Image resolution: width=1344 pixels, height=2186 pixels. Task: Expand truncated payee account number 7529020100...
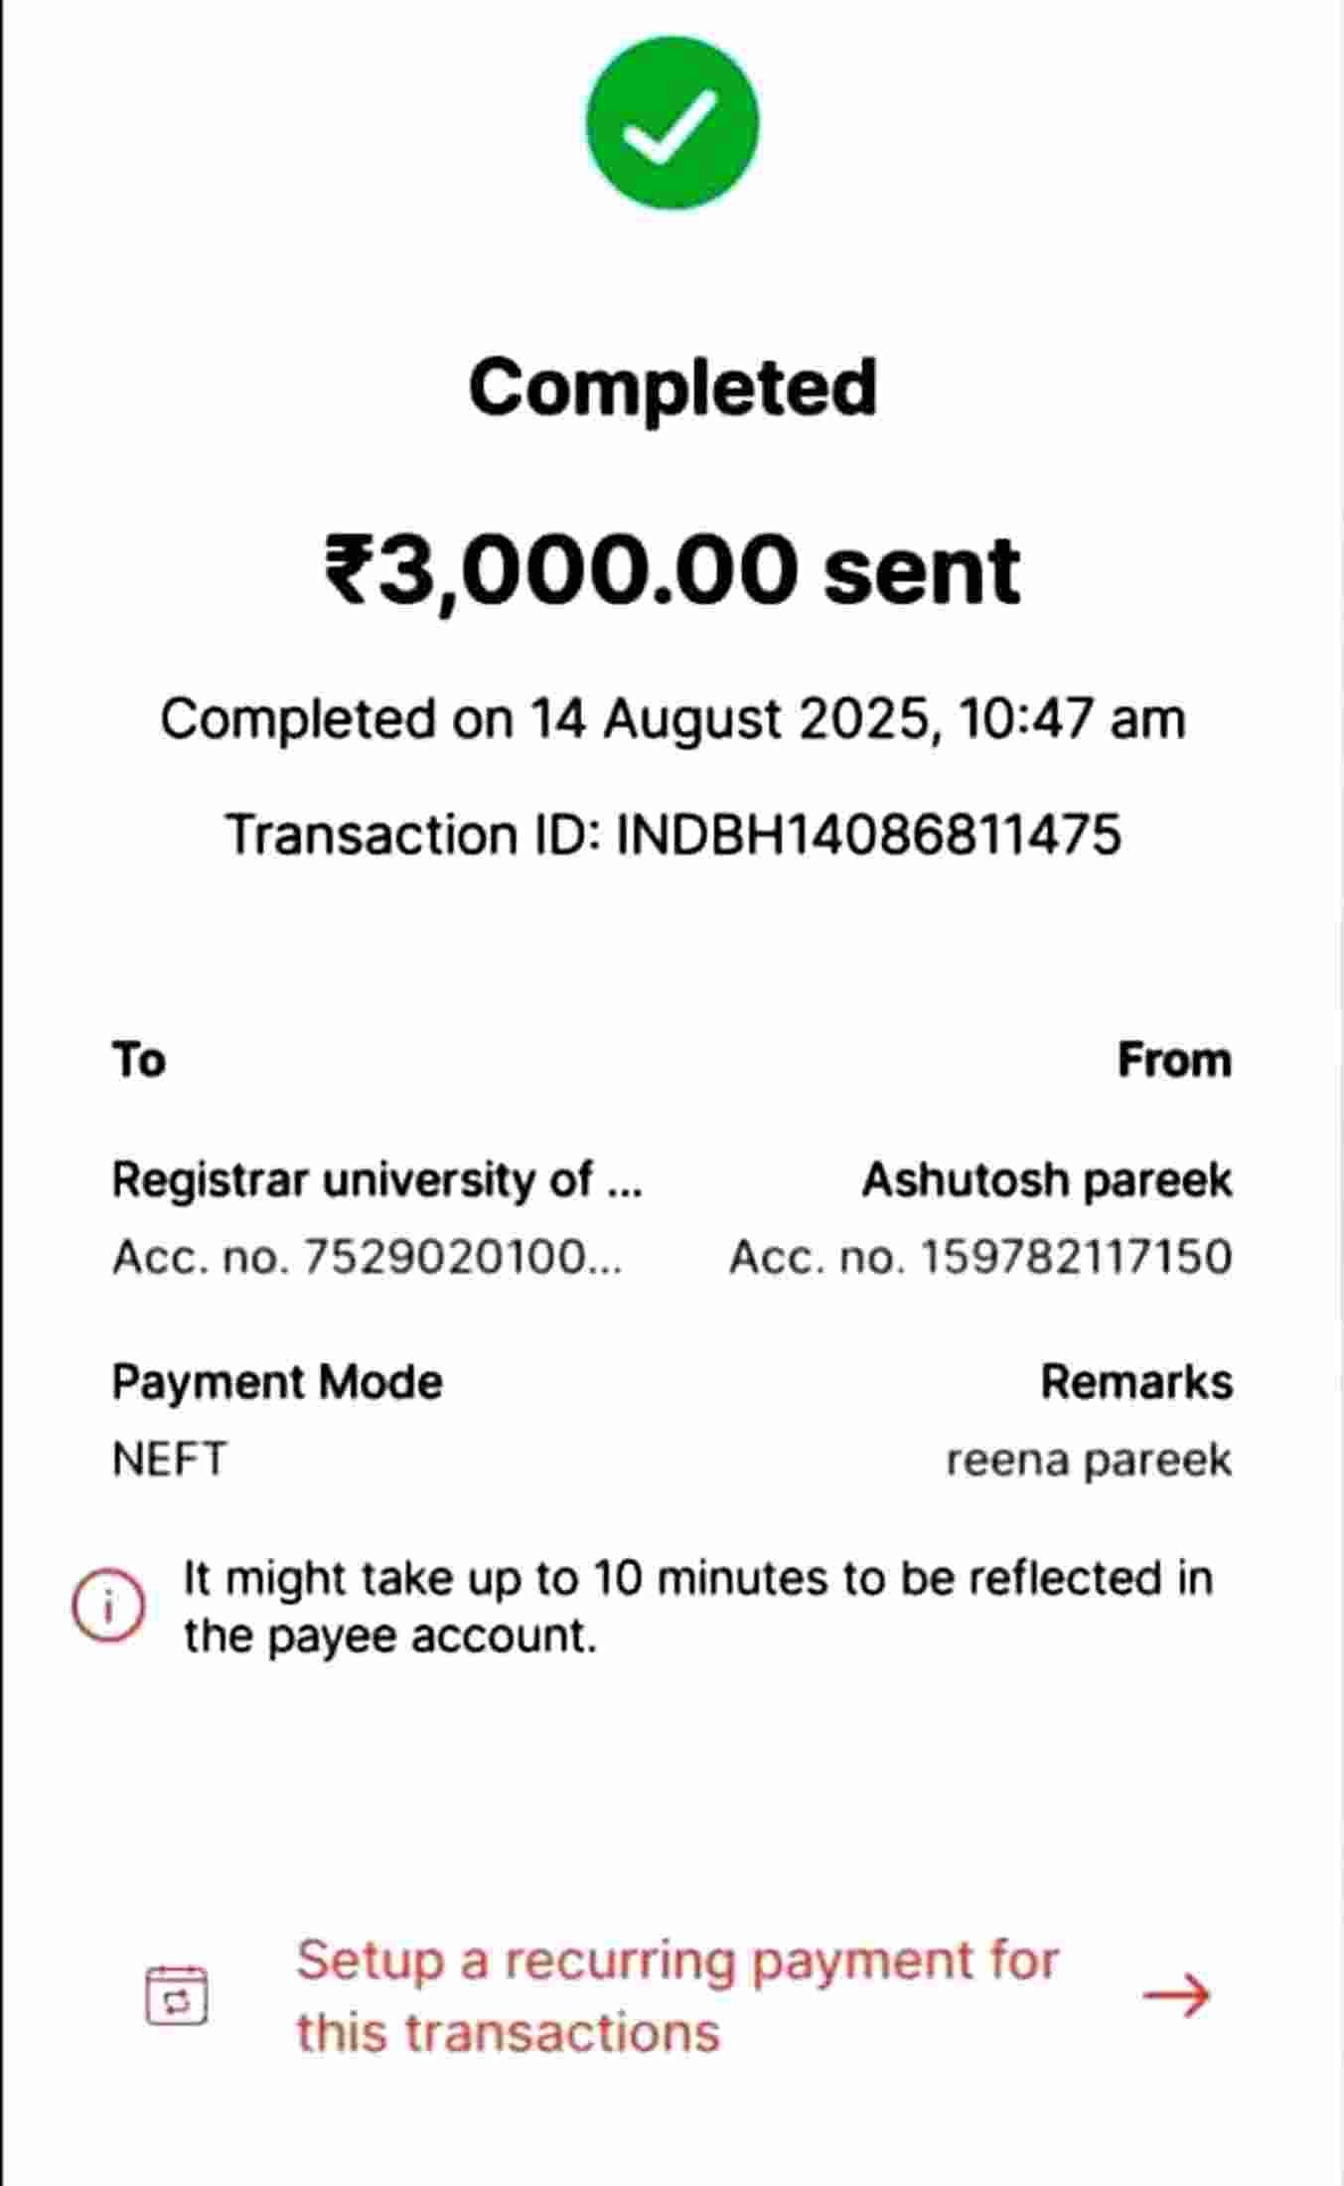pos(367,1257)
